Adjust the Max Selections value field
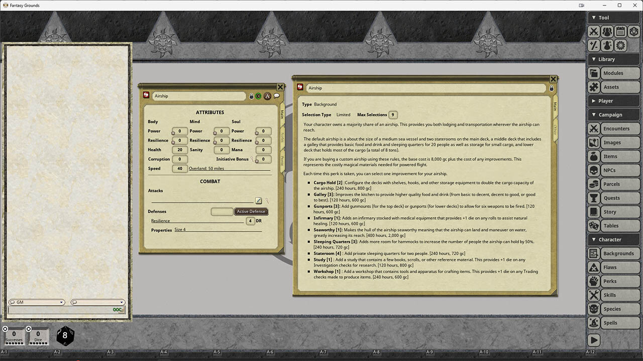Viewport: 643px width, 361px height. click(393, 114)
